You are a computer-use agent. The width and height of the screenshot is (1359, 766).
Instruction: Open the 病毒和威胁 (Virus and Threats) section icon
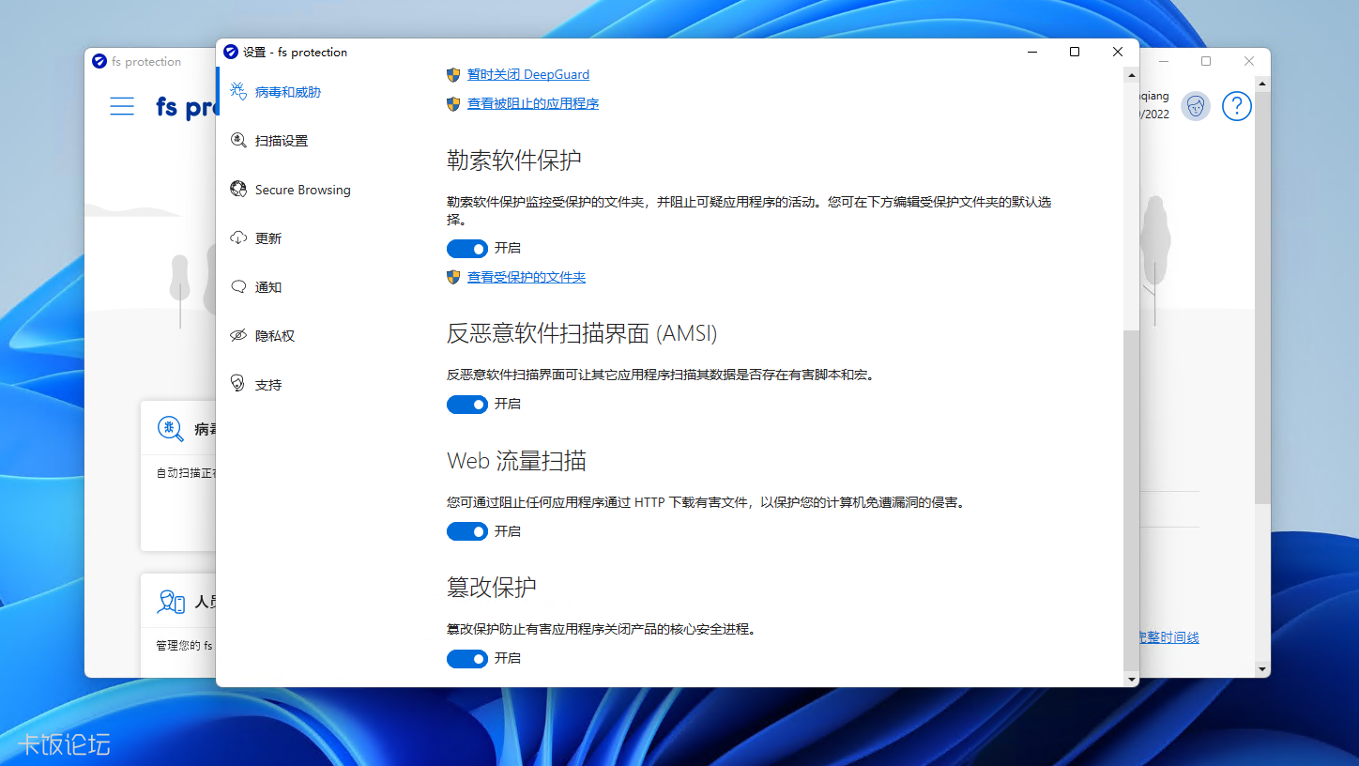click(238, 91)
